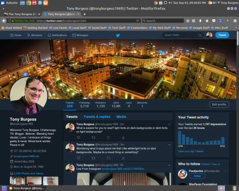Open tonyburgess1969.net profile link
The width and height of the screenshot is (239, 191).
[26, 156]
